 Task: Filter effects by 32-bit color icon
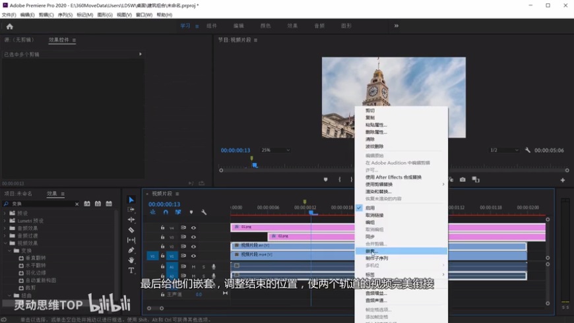click(x=98, y=204)
